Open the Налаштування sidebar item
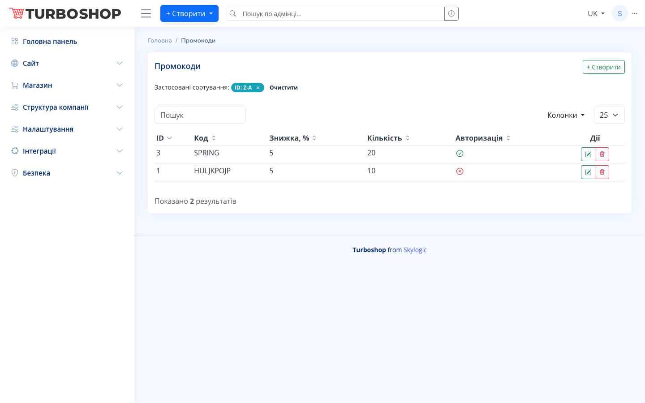 click(67, 129)
